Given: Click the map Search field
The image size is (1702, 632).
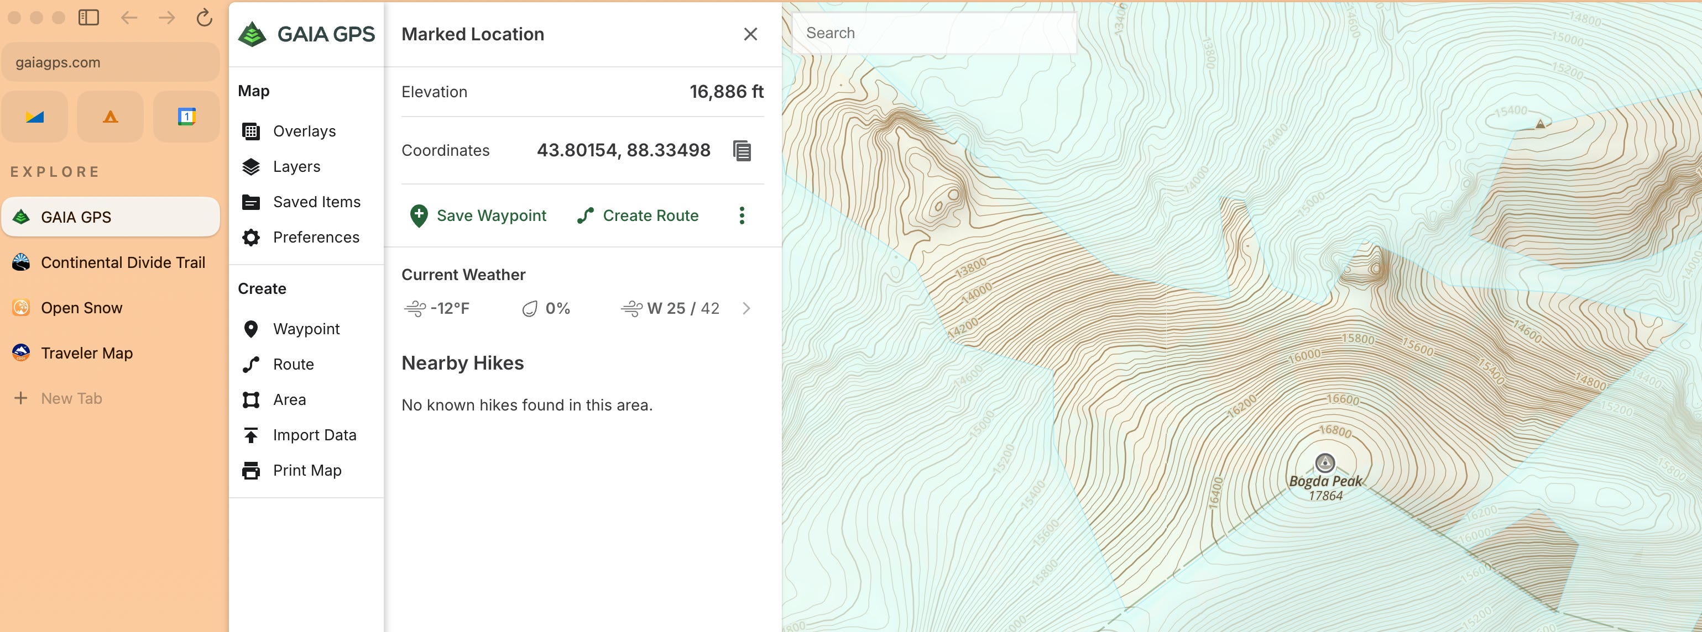Looking at the screenshot, I should coord(934,33).
